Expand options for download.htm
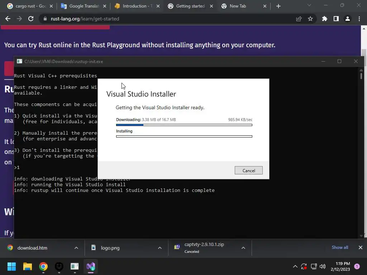Image resolution: width=367 pixels, height=275 pixels. click(76, 248)
